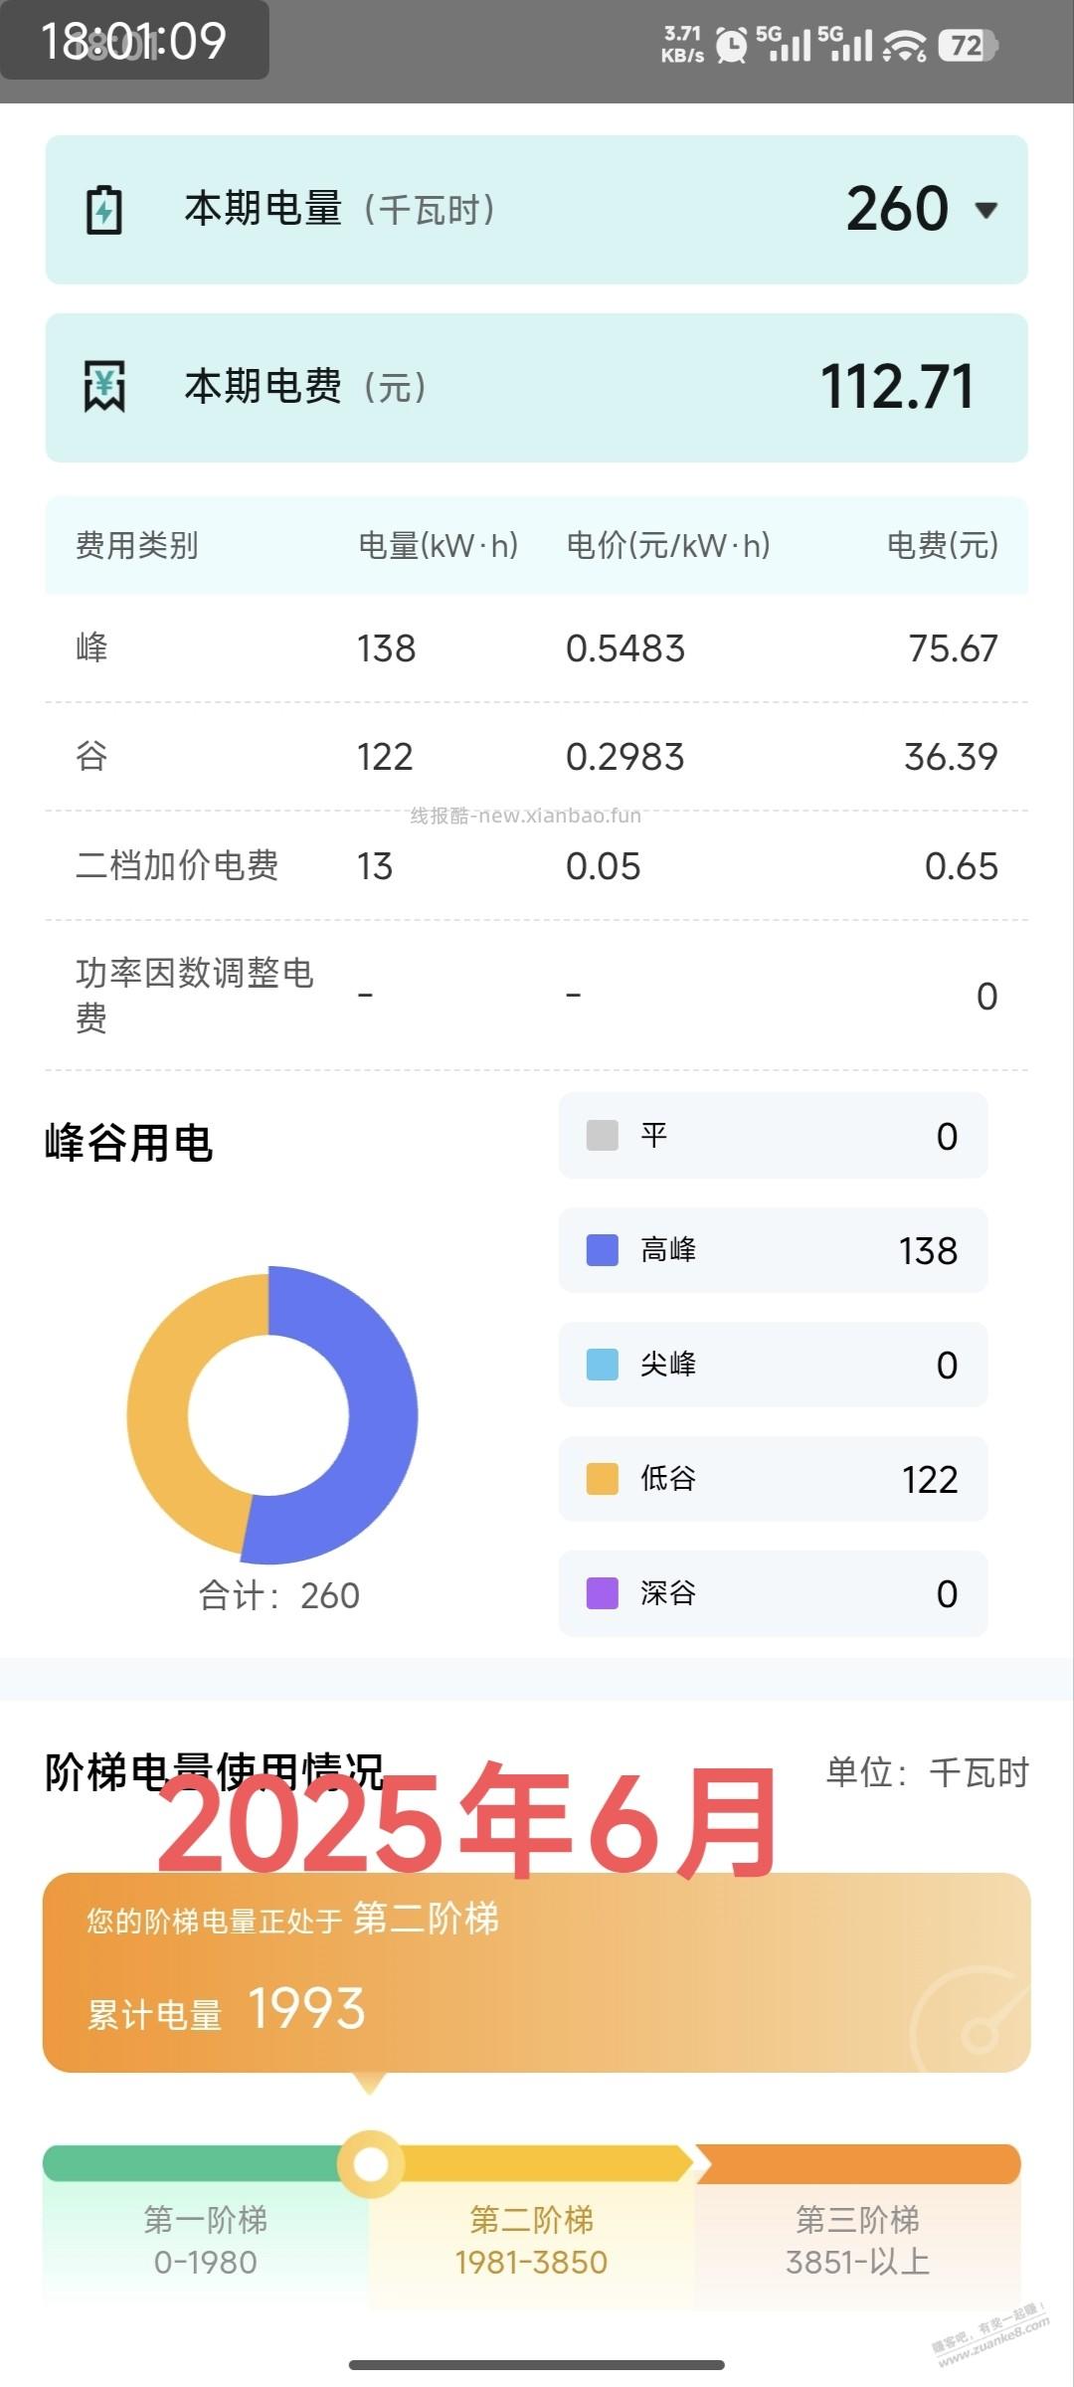1074x2387 pixels.
Task: Tap the battery level 72 indicator
Action: 968,45
